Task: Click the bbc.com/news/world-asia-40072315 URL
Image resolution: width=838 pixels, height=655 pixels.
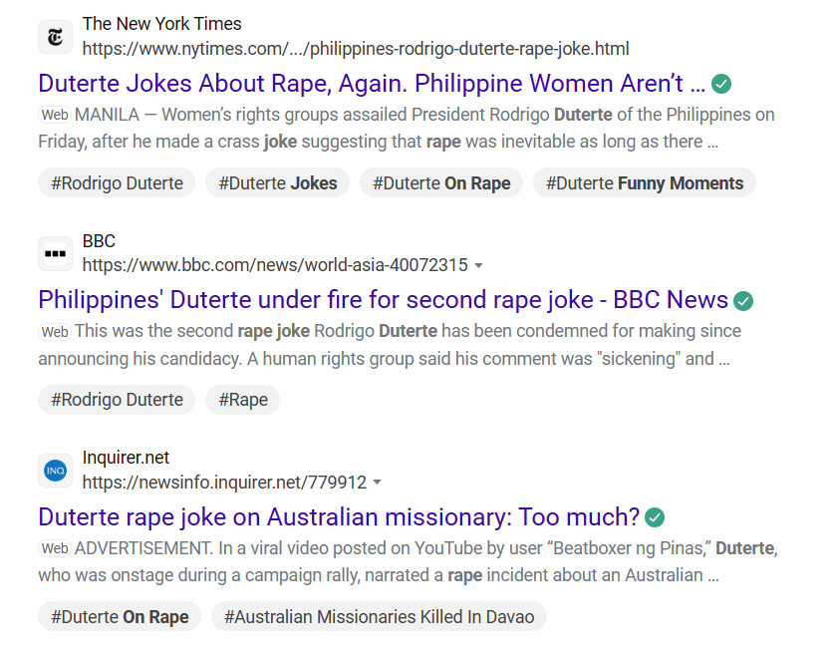Action: (275, 265)
